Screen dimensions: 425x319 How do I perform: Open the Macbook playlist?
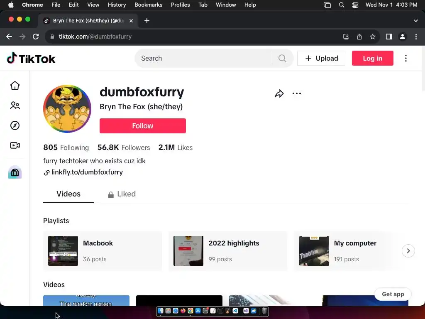pos(103,251)
